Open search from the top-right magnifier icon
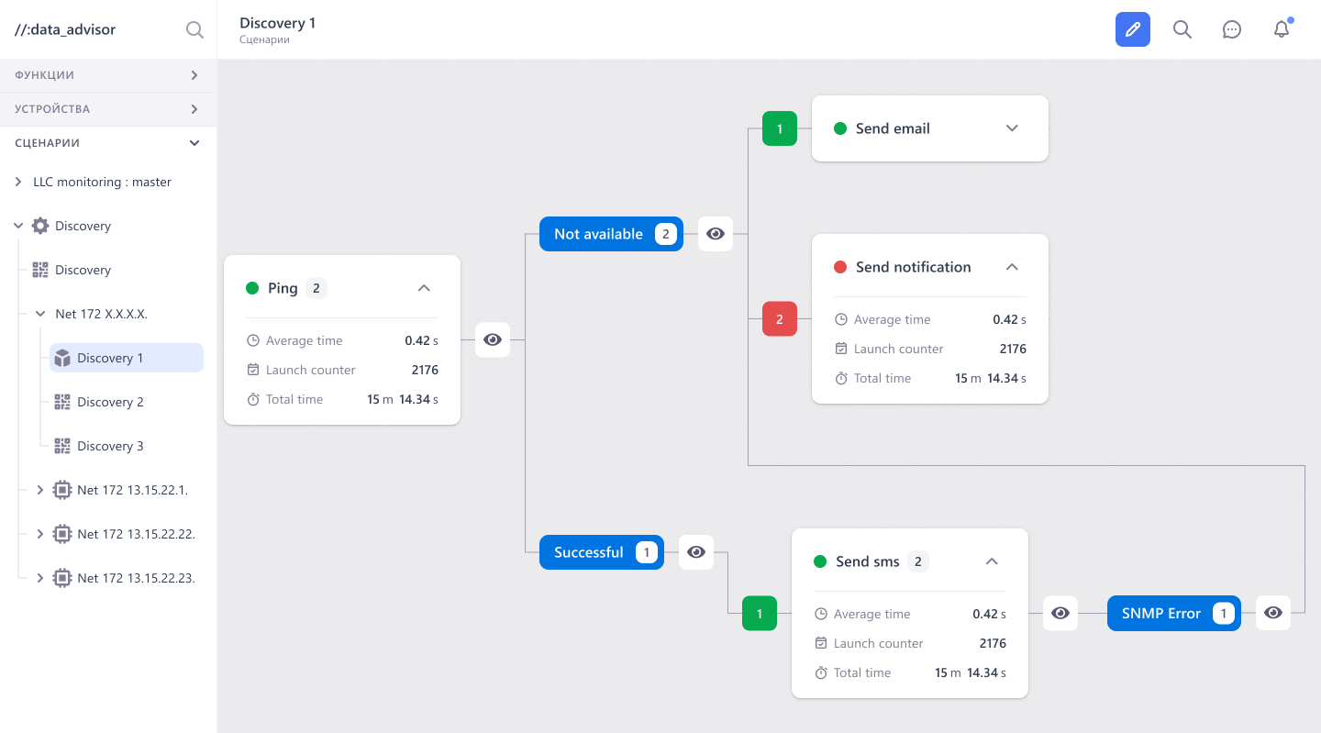The width and height of the screenshot is (1321, 733). (x=1182, y=29)
